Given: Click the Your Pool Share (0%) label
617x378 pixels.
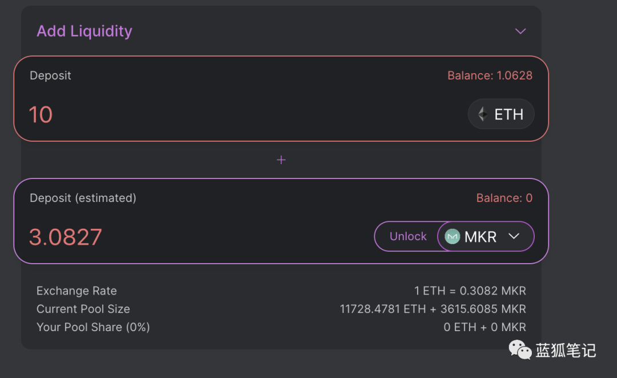Looking at the screenshot, I should click(93, 327).
